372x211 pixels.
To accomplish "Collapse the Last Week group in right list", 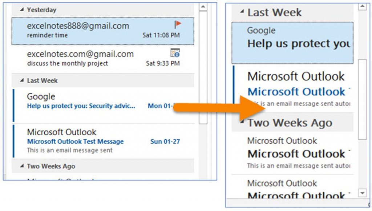I will coord(242,11).
